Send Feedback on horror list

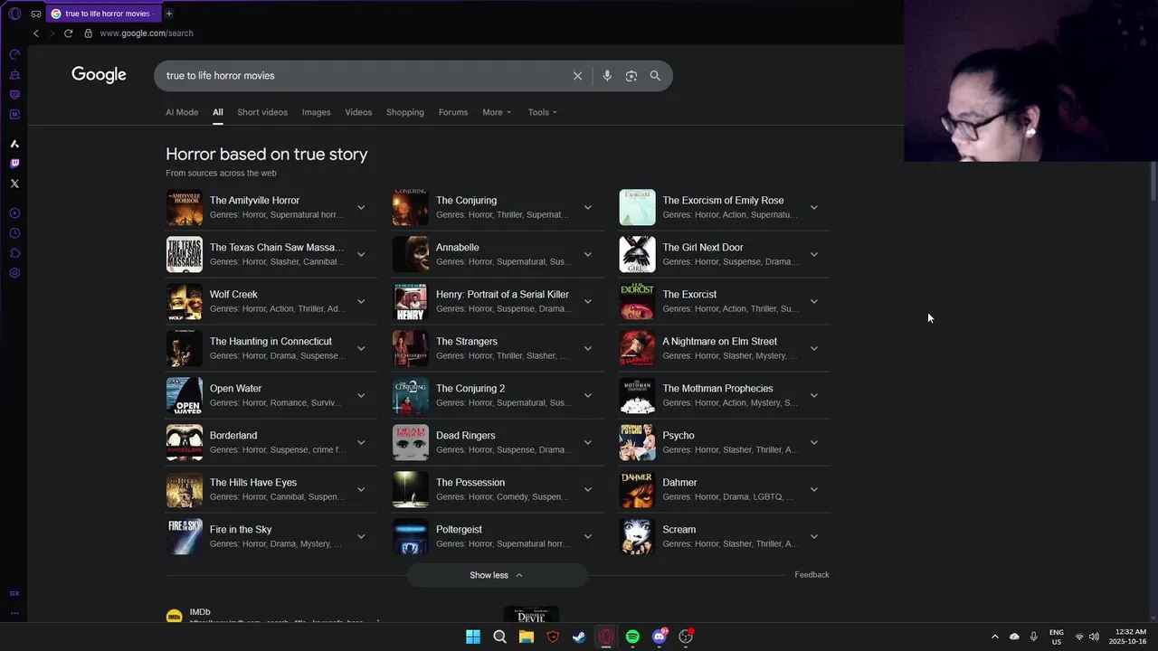click(x=812, y=575)
